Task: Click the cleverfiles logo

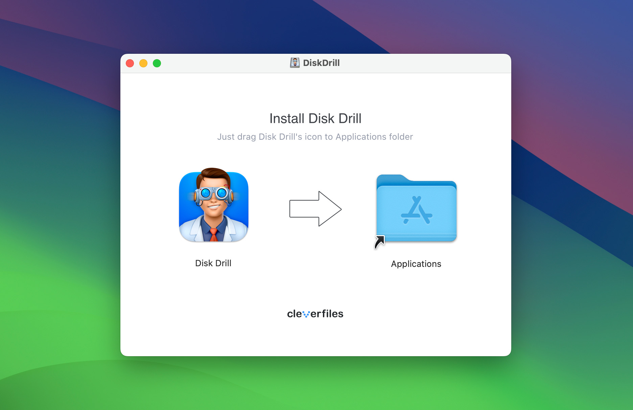Action: (x=315, y=314)
